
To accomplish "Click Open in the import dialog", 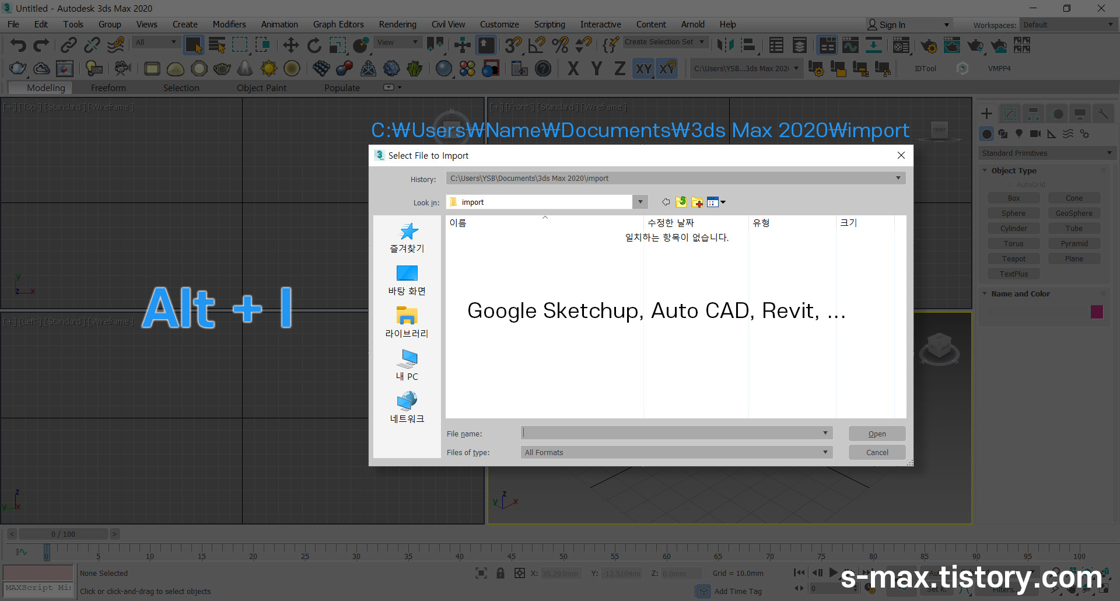I will [877, 434].
